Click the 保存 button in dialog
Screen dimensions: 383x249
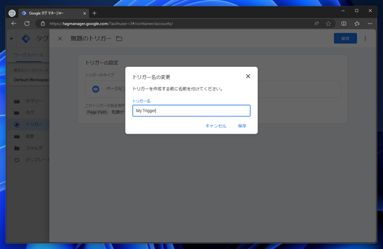(x=242, y=126)
